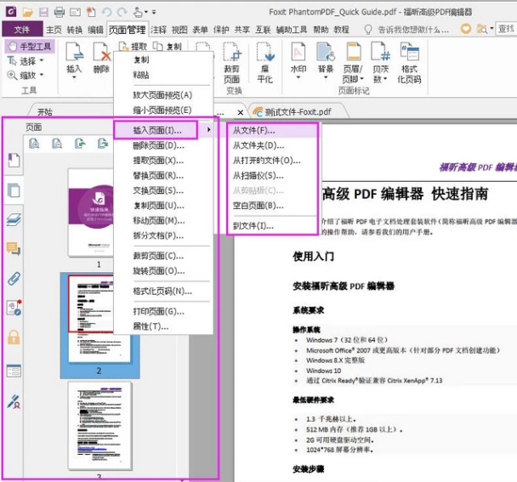Open page thumbnails panel icon in sidebar
517x482 pixels.
[x=14, y=190]
